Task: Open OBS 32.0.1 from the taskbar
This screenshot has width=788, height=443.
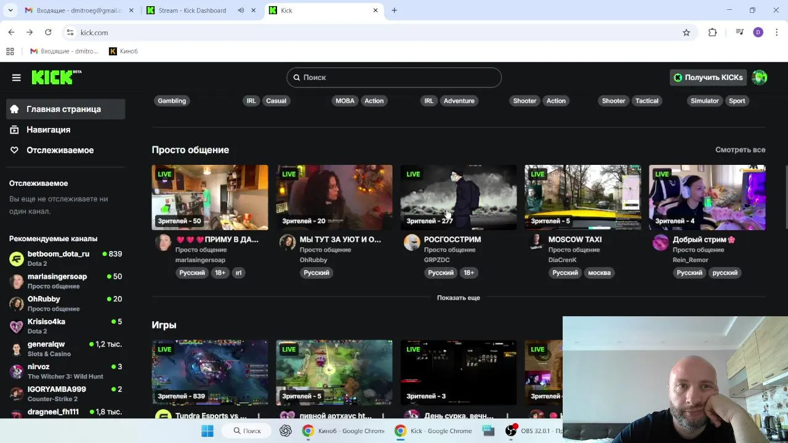Action: tap(533, 431)
